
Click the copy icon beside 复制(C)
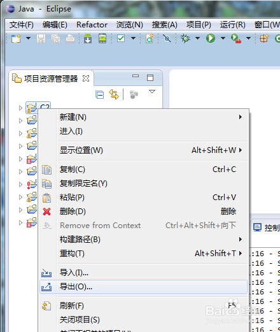tap(46, 170)
